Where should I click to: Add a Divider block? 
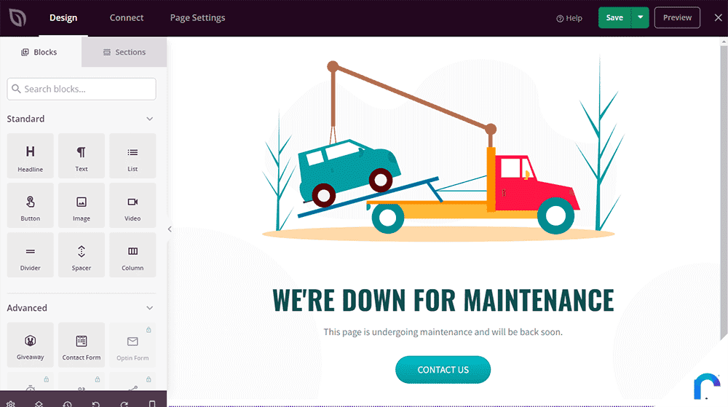click(30, 256)
